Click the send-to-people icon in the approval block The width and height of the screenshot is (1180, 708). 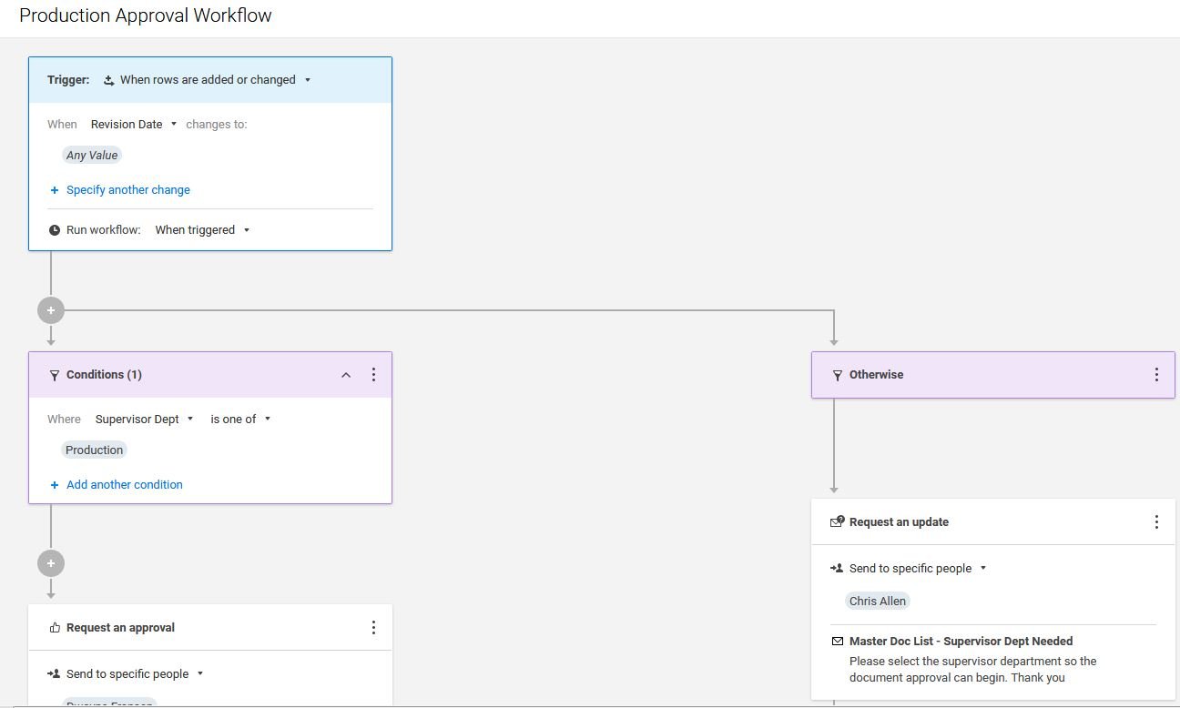pos(54,674)
